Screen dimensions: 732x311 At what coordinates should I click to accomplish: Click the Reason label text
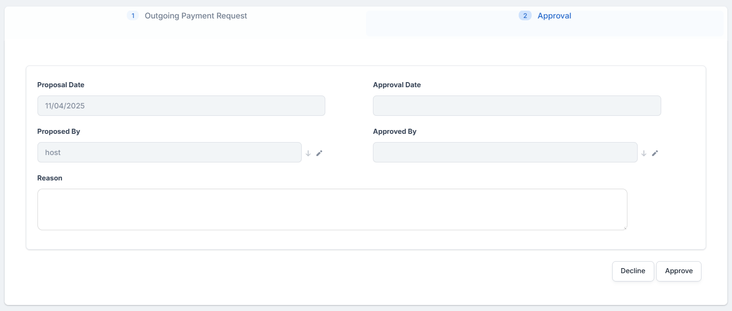coord(50,178)
